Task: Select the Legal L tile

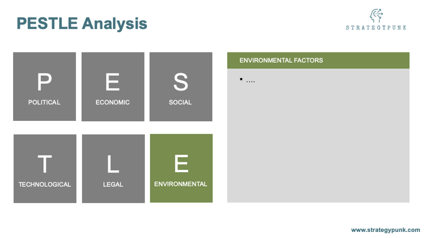Action: (113, 169)
